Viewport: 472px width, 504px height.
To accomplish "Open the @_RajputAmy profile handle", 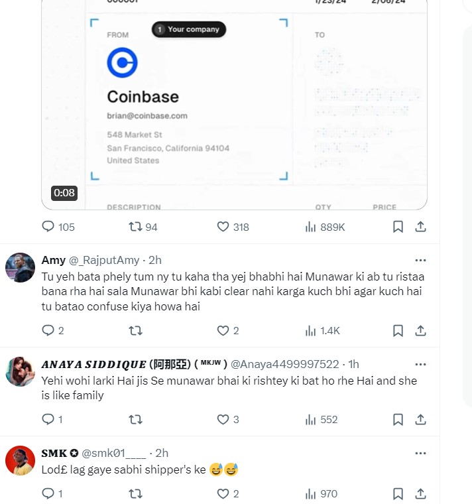I will point(106,260).
